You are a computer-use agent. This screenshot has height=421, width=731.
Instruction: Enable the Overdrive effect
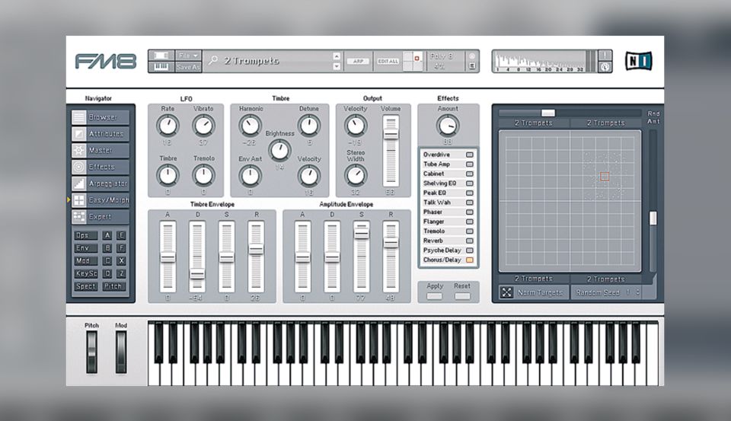pyautogui.click(x=469, y=155)
